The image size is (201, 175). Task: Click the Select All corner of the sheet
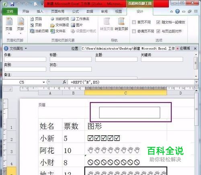coord(8,89)
